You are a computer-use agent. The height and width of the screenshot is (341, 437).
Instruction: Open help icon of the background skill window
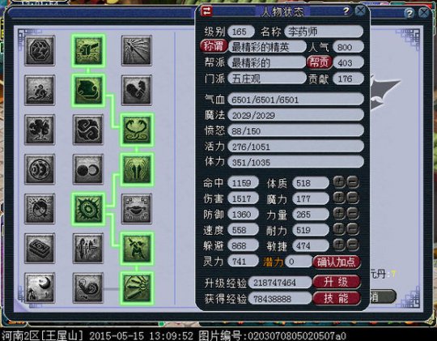pyautogui.click(x=409, y=13)
